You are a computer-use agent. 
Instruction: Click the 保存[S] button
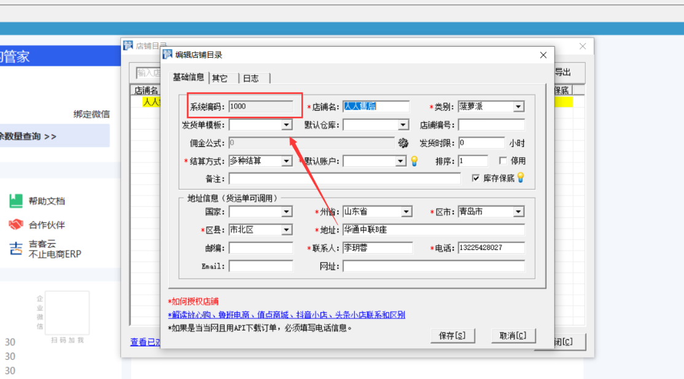click(x=453, y=335)
